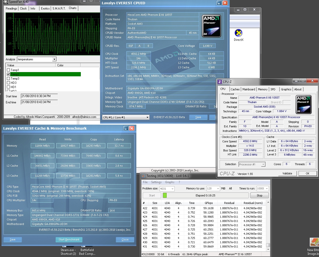Close the EVEREST Cache & Memory Benchmark window
The height and width of the screenshot is (257, 319).
point(132,128)
